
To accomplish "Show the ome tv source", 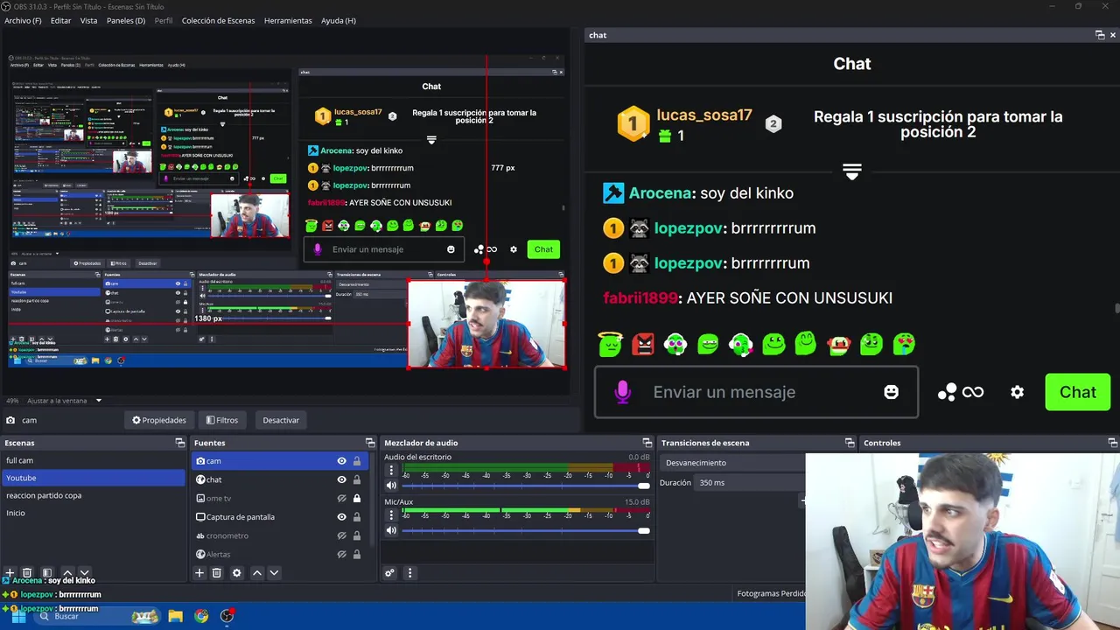I will [342, 499].
